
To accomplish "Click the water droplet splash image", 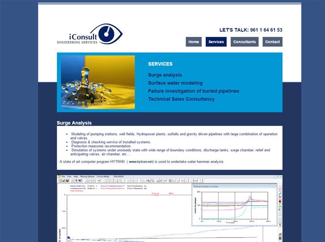I will click(x=98, y=82).
